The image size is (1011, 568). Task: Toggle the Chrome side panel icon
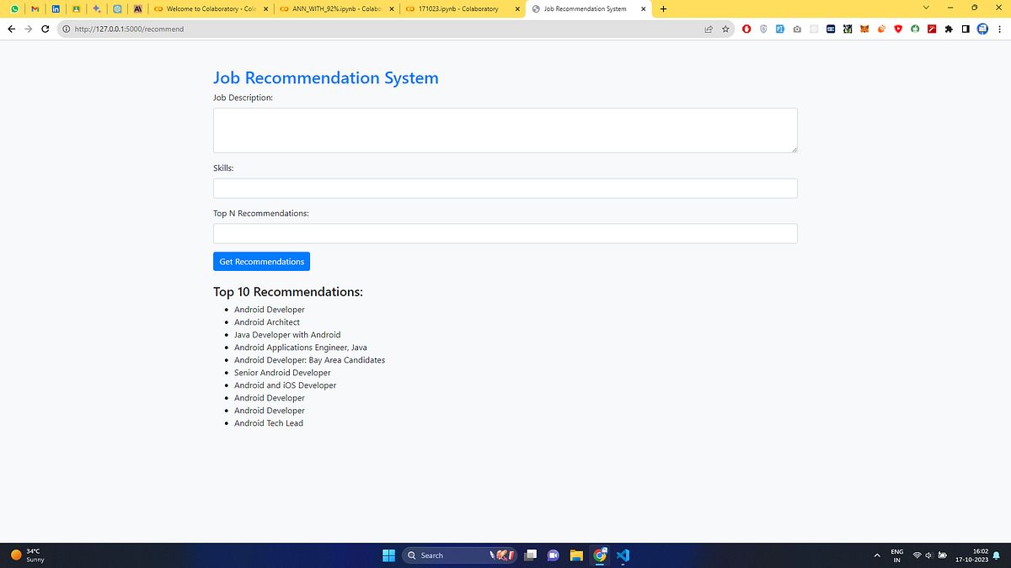tap(966, 29)
